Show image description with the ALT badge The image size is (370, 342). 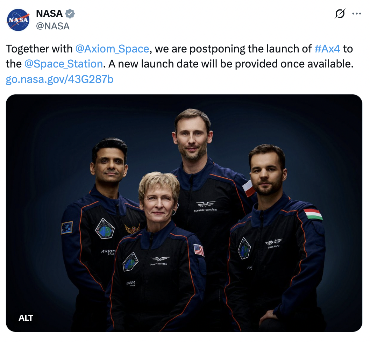(x=26, y=318)
